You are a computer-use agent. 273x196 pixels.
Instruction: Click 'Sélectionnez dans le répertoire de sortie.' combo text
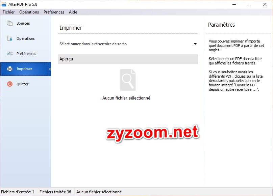(x=93, y=44)
